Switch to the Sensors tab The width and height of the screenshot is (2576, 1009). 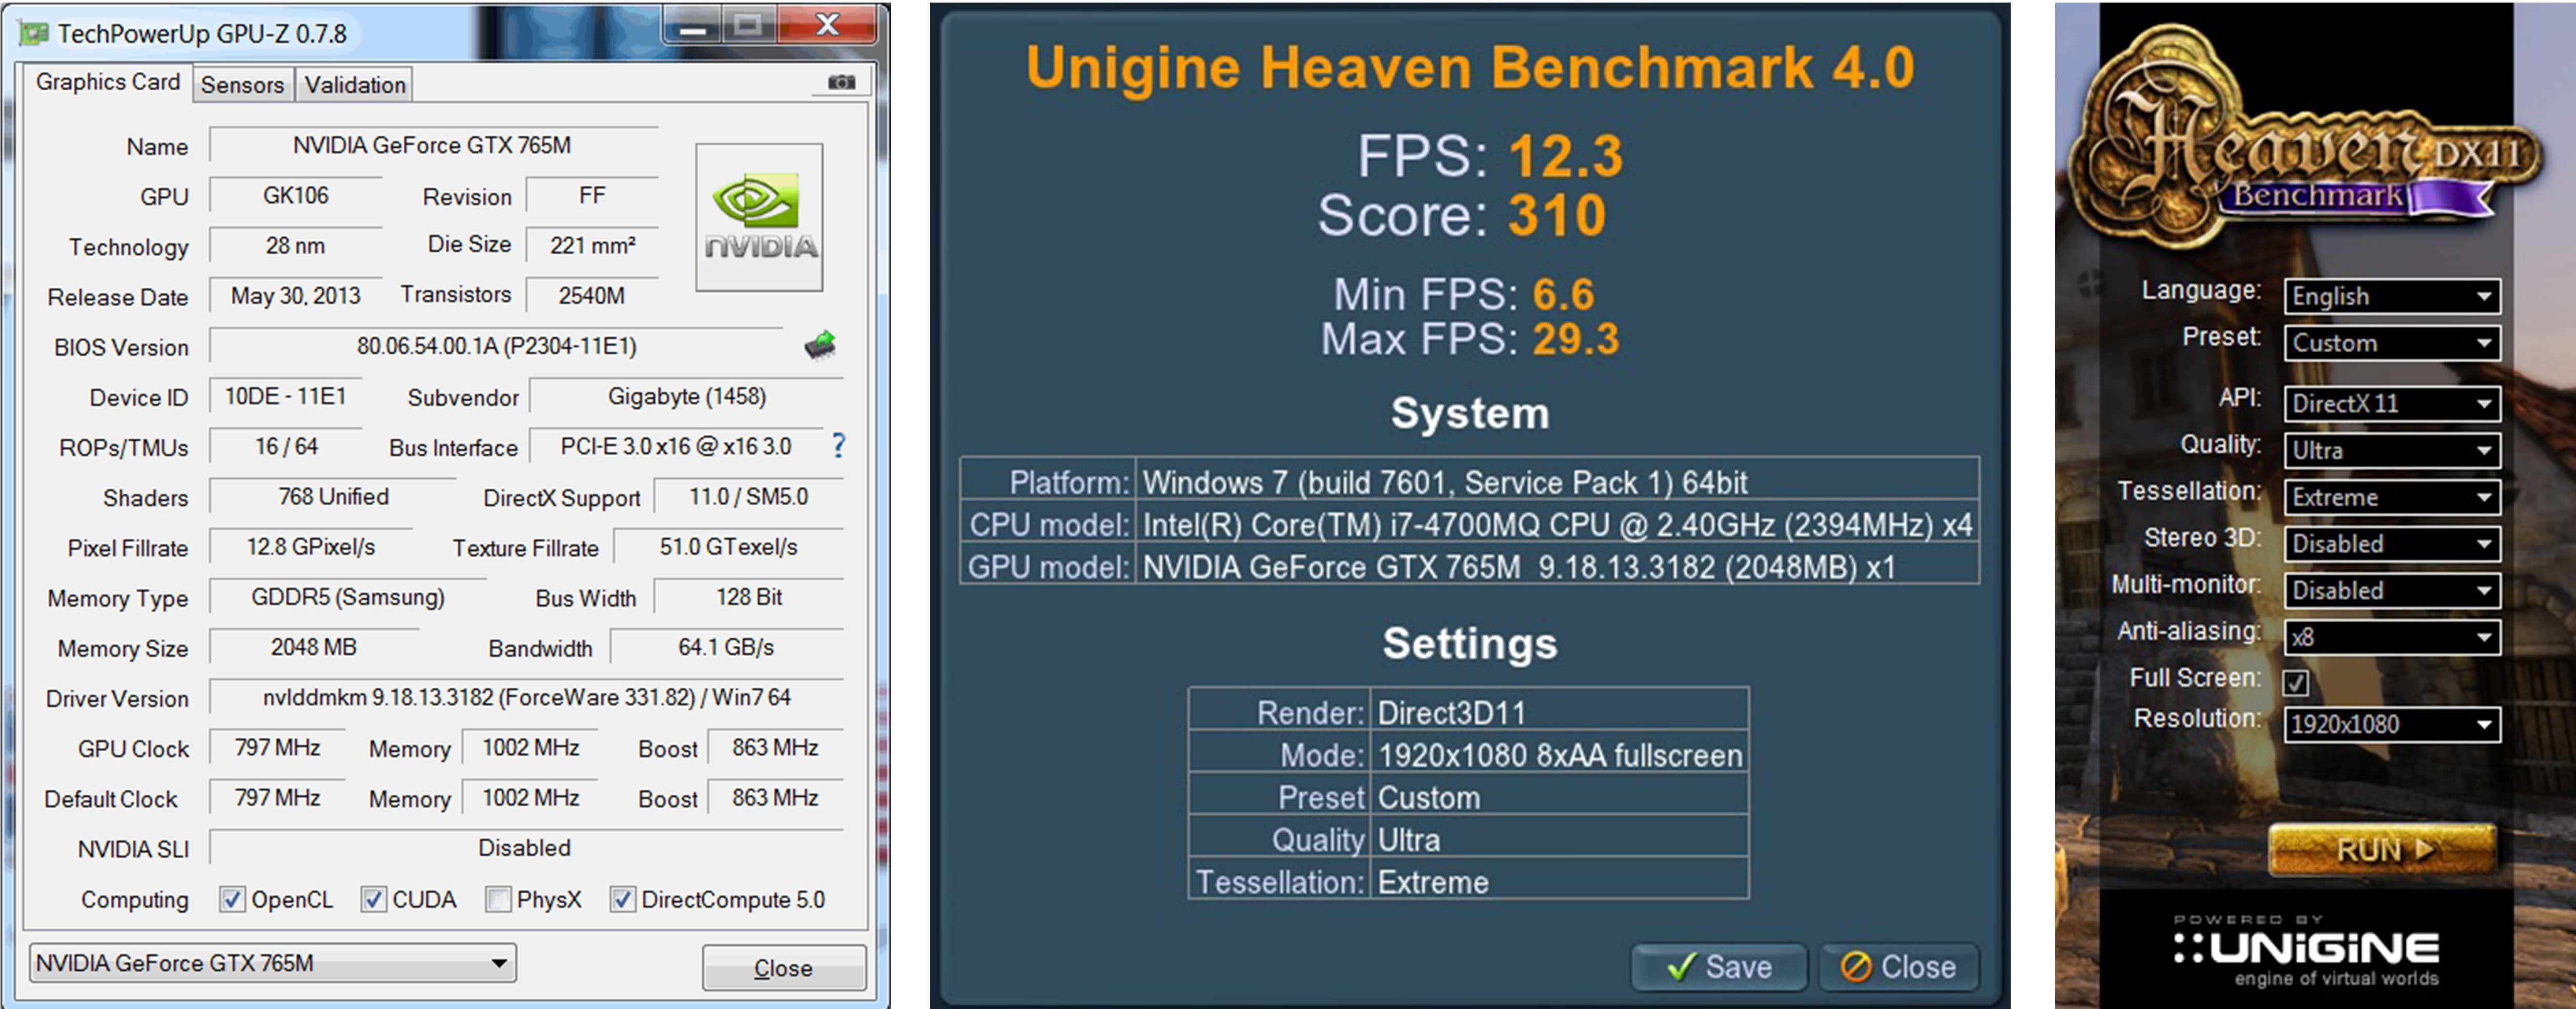pos(242,85)
